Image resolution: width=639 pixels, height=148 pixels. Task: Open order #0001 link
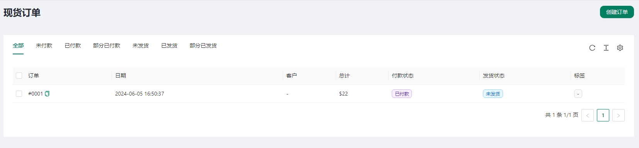pyautogui.click(x=36, y=94)
